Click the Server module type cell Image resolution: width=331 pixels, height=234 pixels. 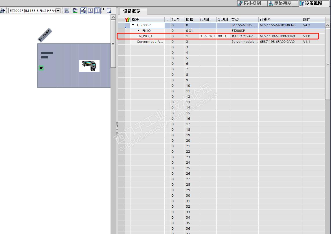[x=244, y=42]
